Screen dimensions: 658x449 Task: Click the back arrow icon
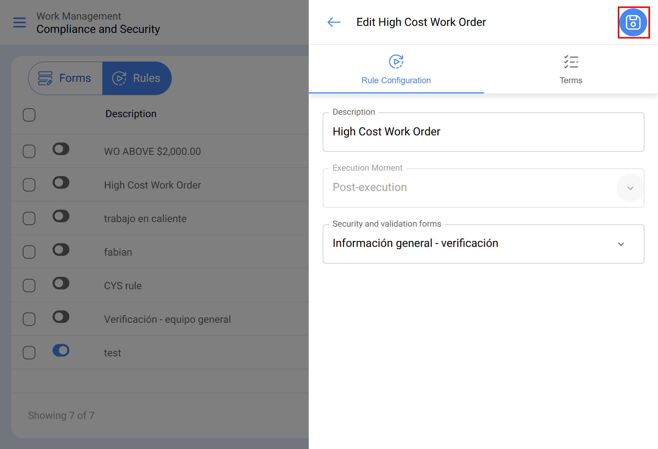[334, 22]
